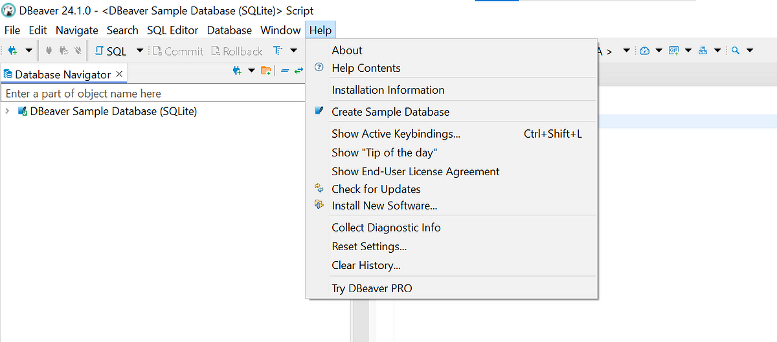777x342 pixels.
Task: Click the GIT toolbar icon
Action: coord(673,50)
